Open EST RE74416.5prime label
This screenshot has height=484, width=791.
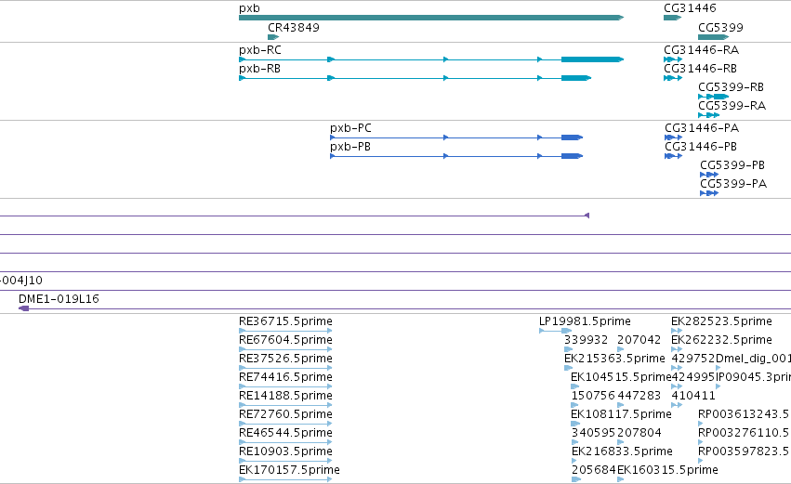[x=285, y=377]
